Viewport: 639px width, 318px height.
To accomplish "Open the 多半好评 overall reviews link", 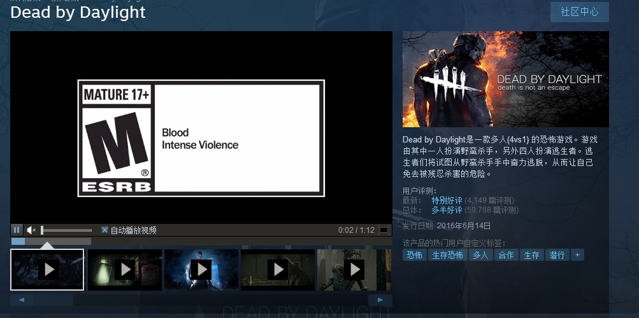I will pos(447,211).
